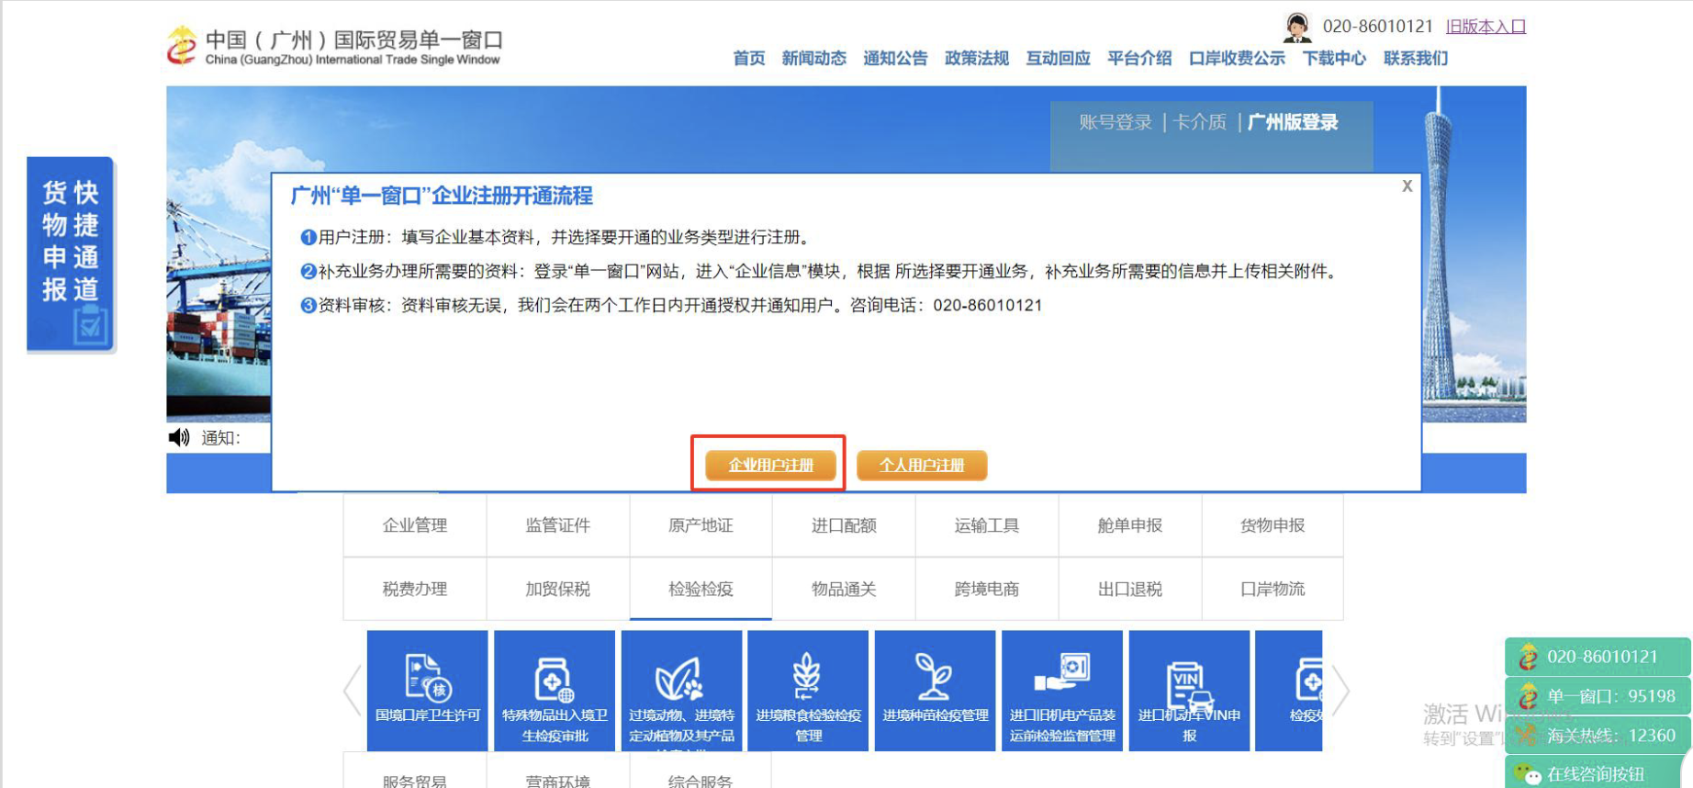Screen dimensions: 1693x788
Task: Open the 进境种苗检疫管理 tile
Action: point(935,691)
